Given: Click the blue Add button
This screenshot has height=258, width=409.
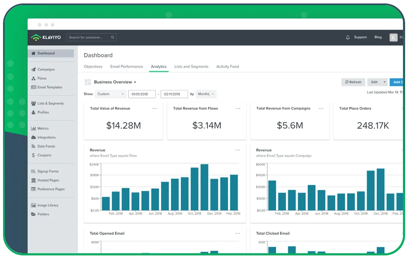Looking at the screenshot, I should point(397,82).
